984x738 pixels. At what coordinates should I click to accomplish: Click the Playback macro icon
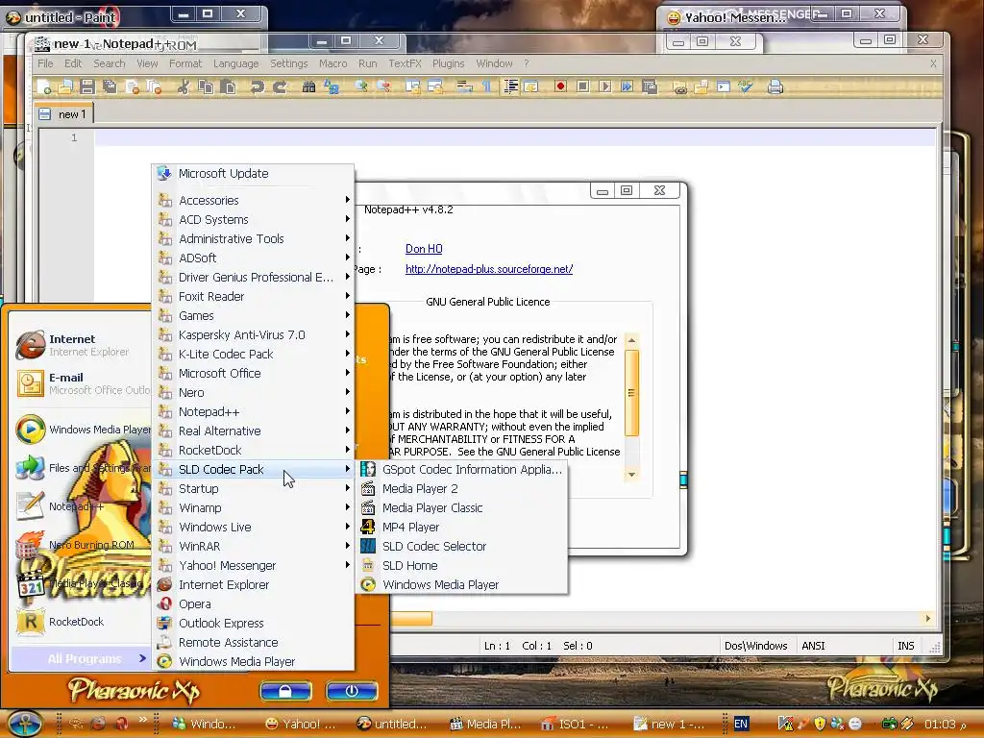coord(605,86)
